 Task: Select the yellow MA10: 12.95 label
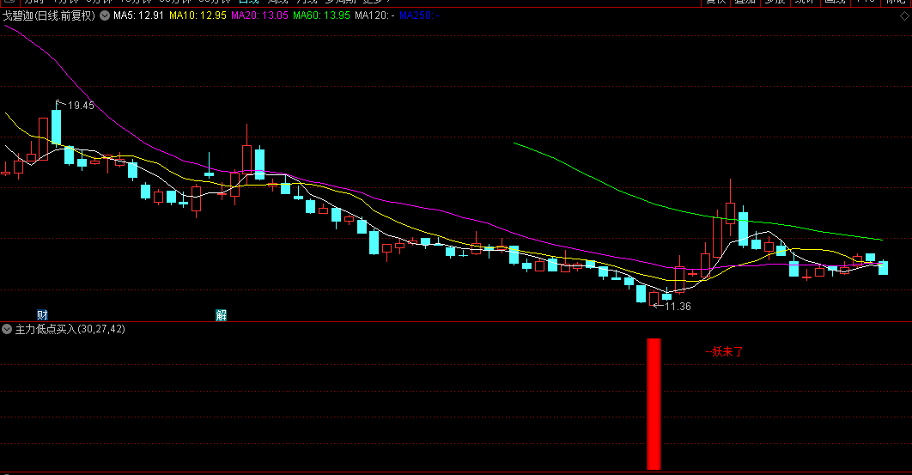pyautogui.click(x=198, y=15)
